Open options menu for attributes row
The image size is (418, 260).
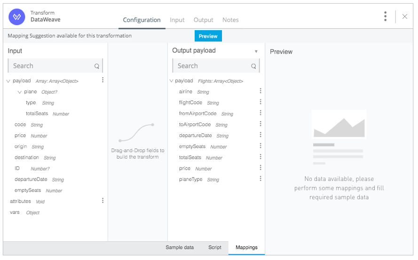tap(103, 201)
